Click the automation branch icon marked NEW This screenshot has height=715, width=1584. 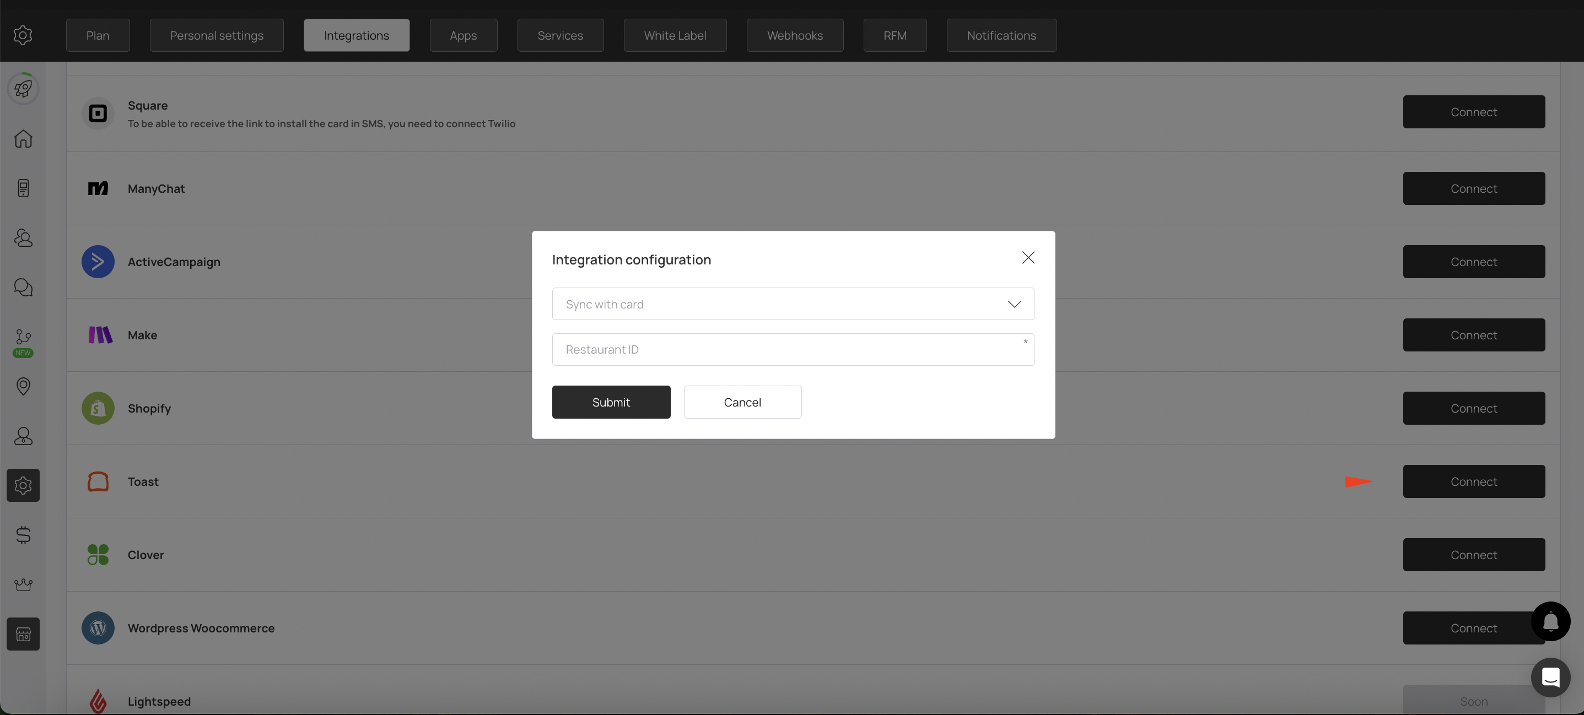pos(23,337)
